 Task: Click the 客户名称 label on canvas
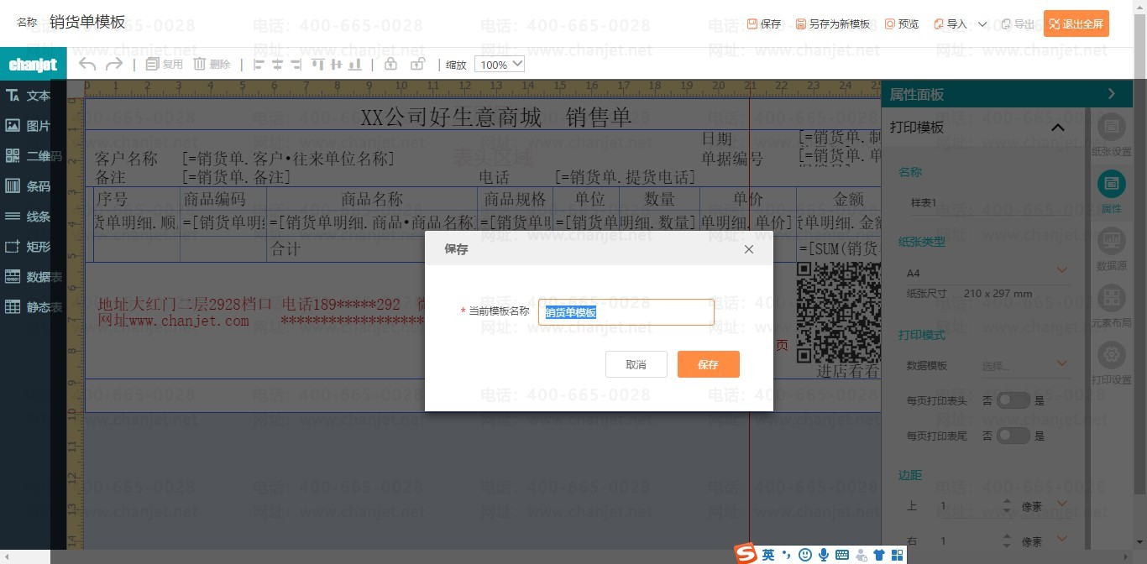[126, 159]
